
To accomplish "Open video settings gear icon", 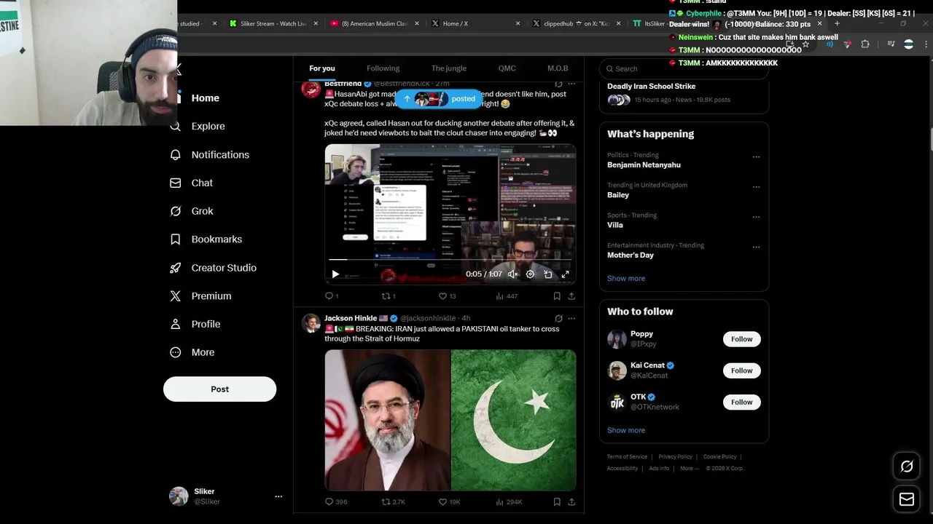I will click(530, 274).
